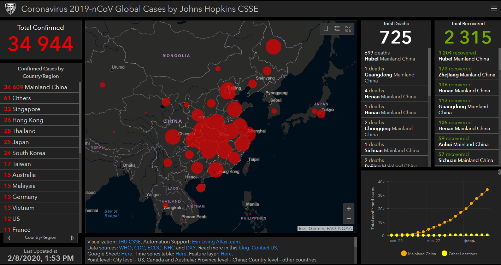Select Singapore in country list

point(39,109)
